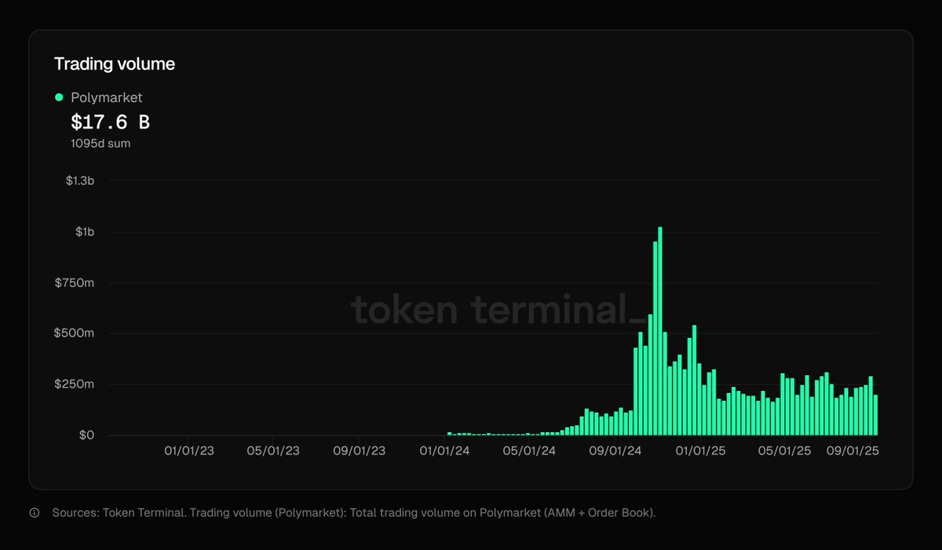
Task: Click the 1095d sum label
Action: pyautogui.click(x=101, y=144)
